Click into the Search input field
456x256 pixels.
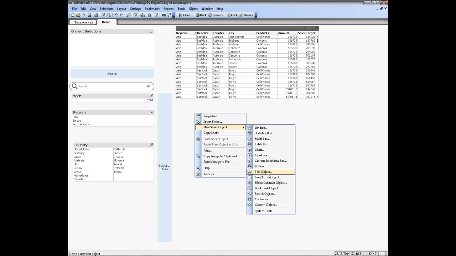point(112,86)
